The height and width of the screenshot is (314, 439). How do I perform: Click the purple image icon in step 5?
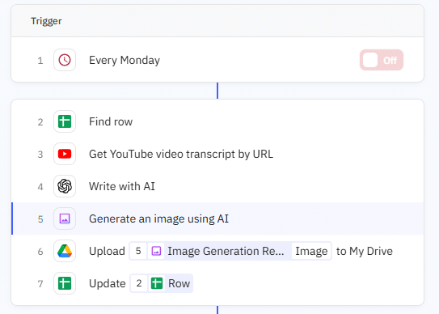(x=65, y=219)
